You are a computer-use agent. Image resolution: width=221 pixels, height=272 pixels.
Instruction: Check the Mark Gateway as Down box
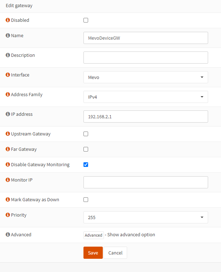[x=86, y=200]
